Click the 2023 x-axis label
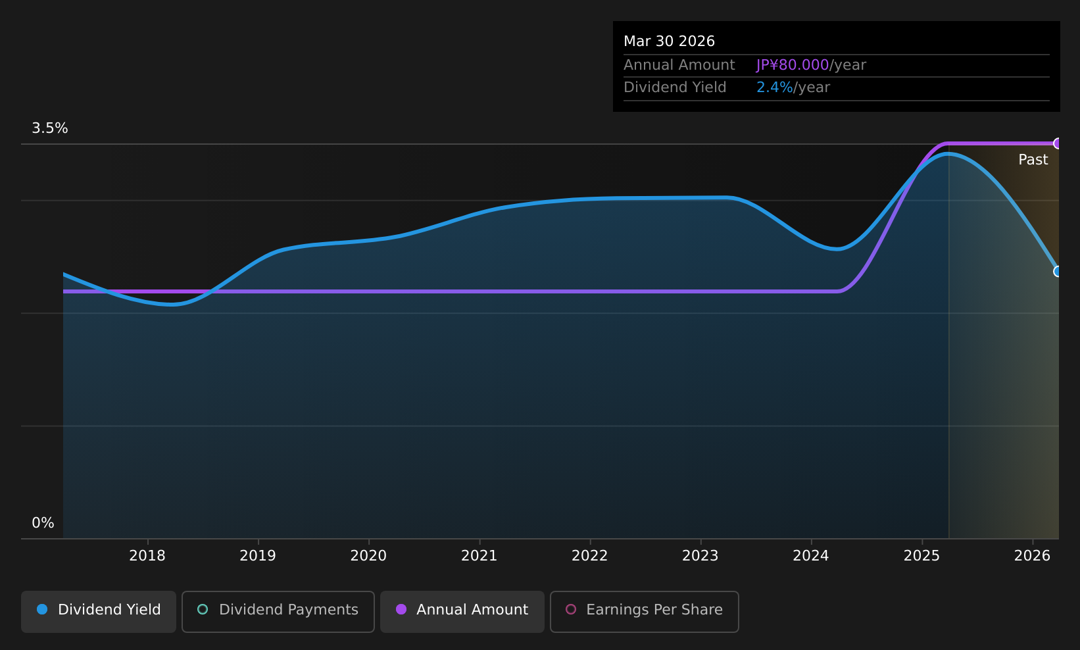The width and height of the screenshot is (1080, 650). [700, 556]
